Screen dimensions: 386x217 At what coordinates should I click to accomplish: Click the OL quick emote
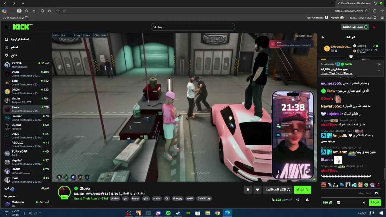342,185
